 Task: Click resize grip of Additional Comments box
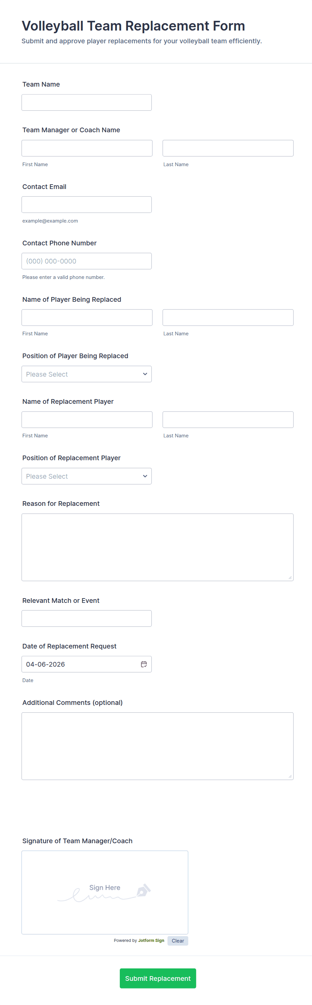click(290, 776)
